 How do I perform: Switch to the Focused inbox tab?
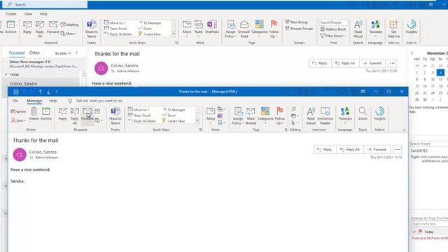[17, 53]
